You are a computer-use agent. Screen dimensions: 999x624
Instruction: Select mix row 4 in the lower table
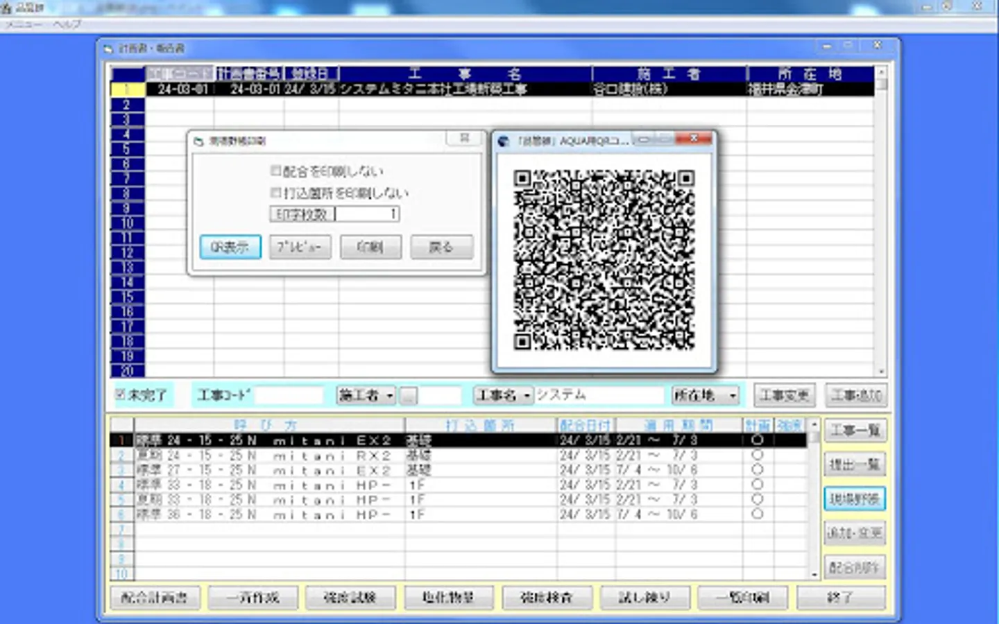pos(459,485)
